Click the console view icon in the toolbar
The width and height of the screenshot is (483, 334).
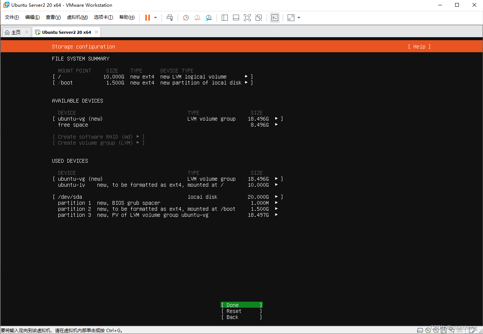click(275, 18)
